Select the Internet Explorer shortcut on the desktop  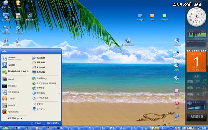coord(31,17)
